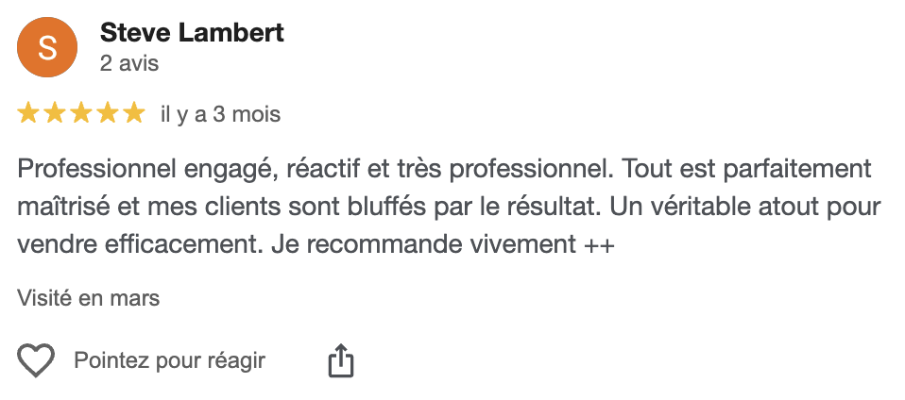Click the fifth yellow rating star

click(134, 113)
